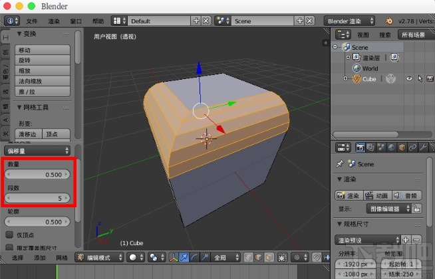The height and width of the screenshot is (279, 435).
Task: Click the Cube mesh data icon in outliner
Action: pyautogui.click(x=390, y=79)
